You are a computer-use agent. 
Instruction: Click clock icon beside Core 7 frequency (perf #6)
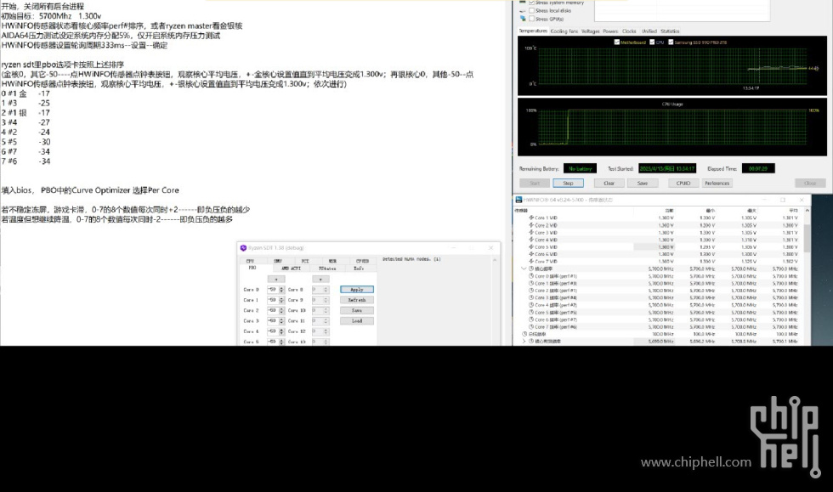tap(530, 327)
